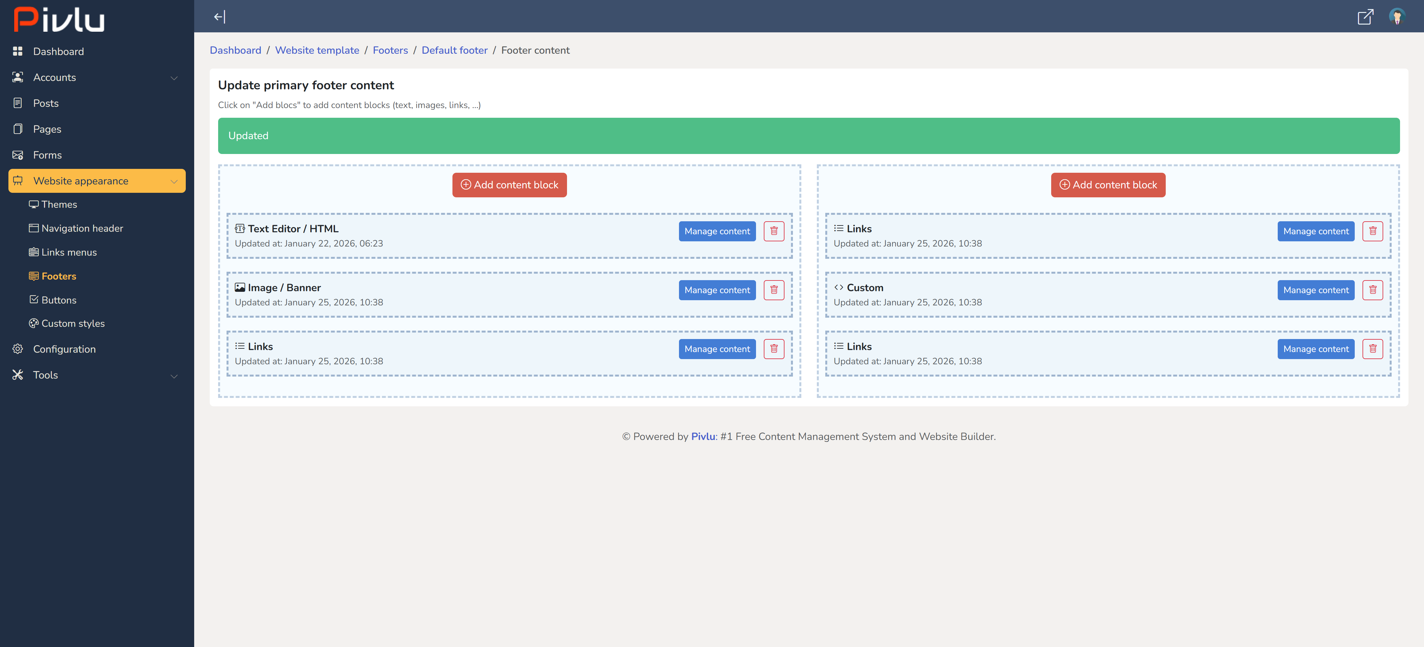
Task: Select the Custom styles palette icon
Action: tap(34, 323)
